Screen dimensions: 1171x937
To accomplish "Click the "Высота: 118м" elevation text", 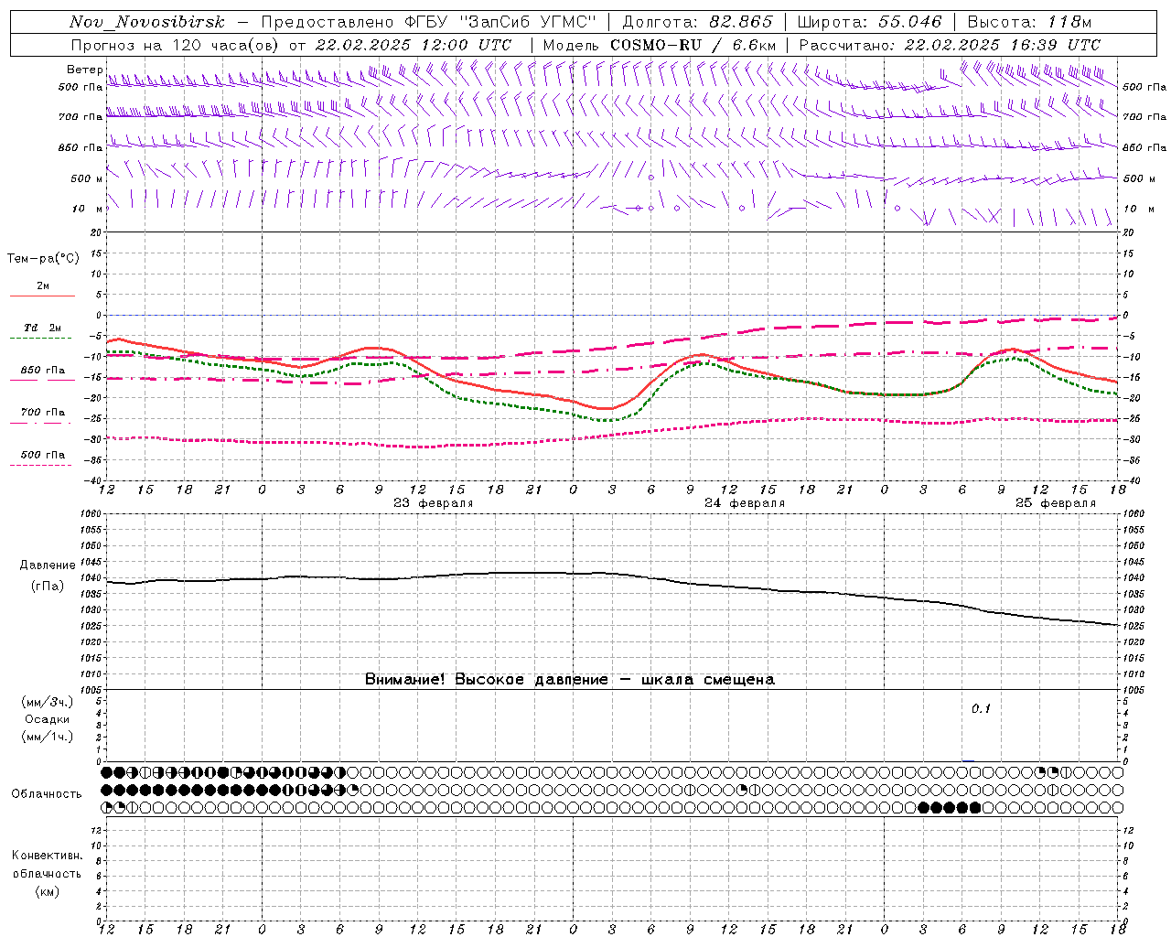I will point(1029,22).
